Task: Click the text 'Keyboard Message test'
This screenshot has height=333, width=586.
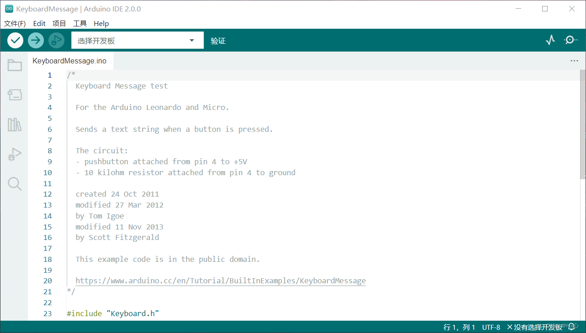Action: [x=122, y=86]
